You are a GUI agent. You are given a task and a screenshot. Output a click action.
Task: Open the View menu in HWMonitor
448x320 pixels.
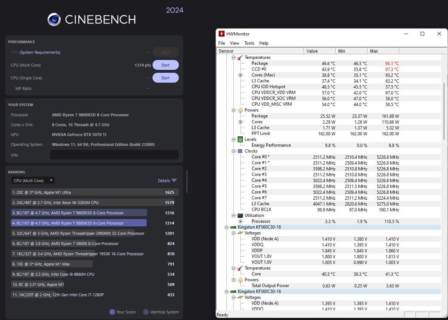point(234,43)
